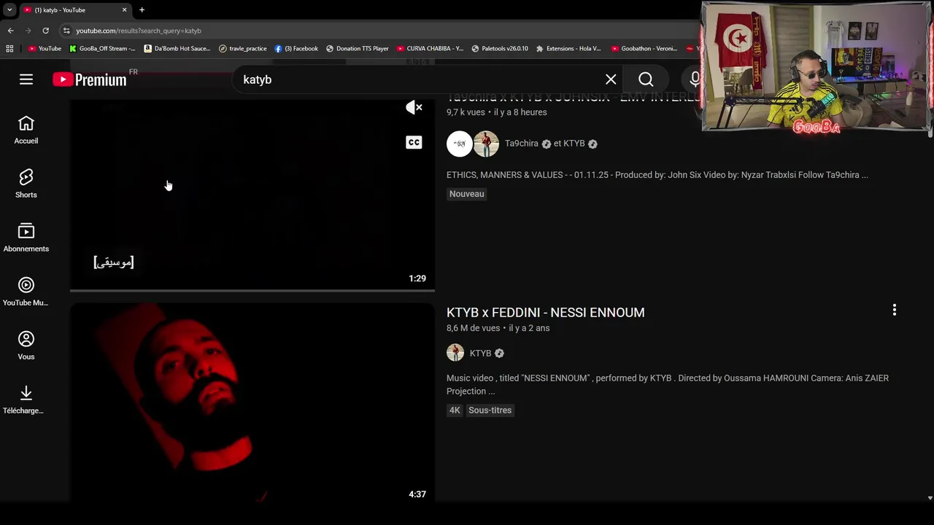Click the page scrollbar down arrow
Screen dimensions: 934x525
[930, 498]
